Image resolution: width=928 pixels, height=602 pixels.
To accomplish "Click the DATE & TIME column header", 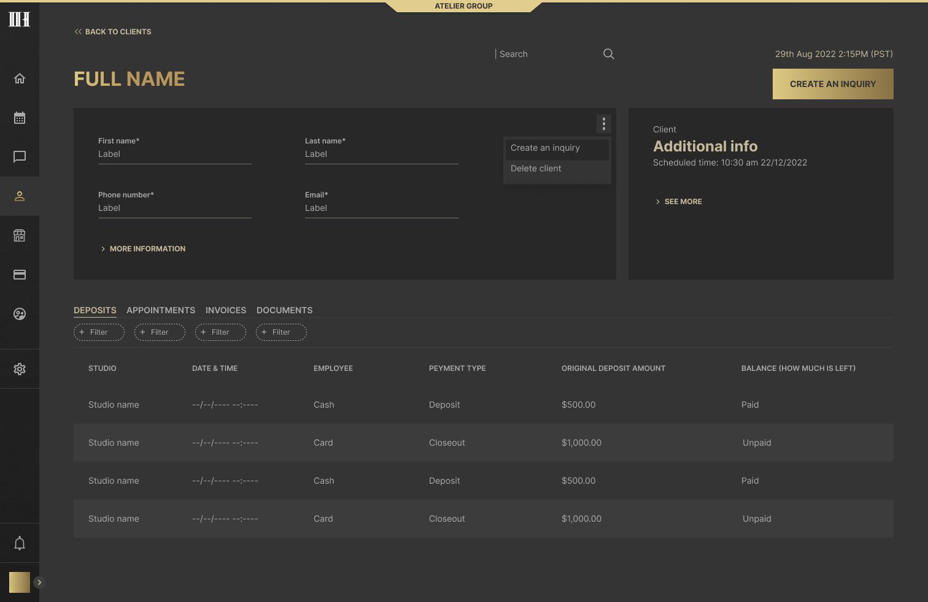I will (215, 368).
